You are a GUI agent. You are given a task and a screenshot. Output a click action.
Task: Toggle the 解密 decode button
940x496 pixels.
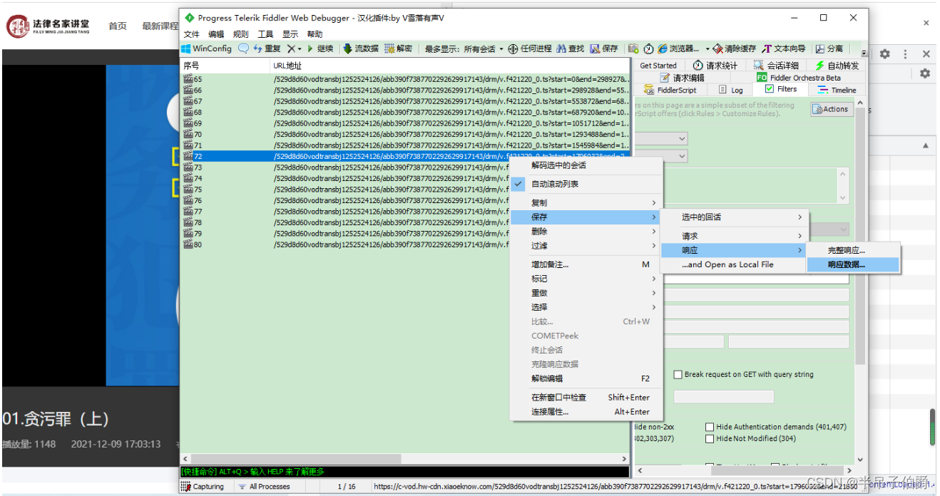pyautogui.click(x=399, y=48)
